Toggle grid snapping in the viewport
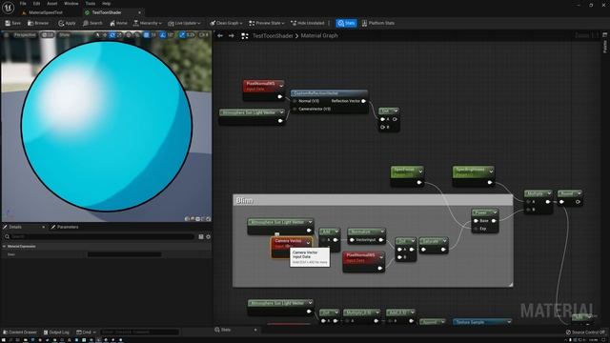 pos(146,35)
